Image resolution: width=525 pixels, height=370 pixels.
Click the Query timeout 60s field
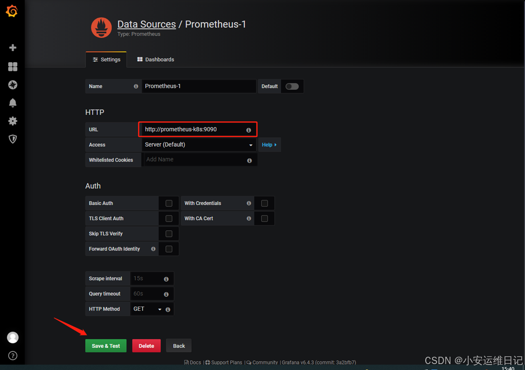pos(152,294)
